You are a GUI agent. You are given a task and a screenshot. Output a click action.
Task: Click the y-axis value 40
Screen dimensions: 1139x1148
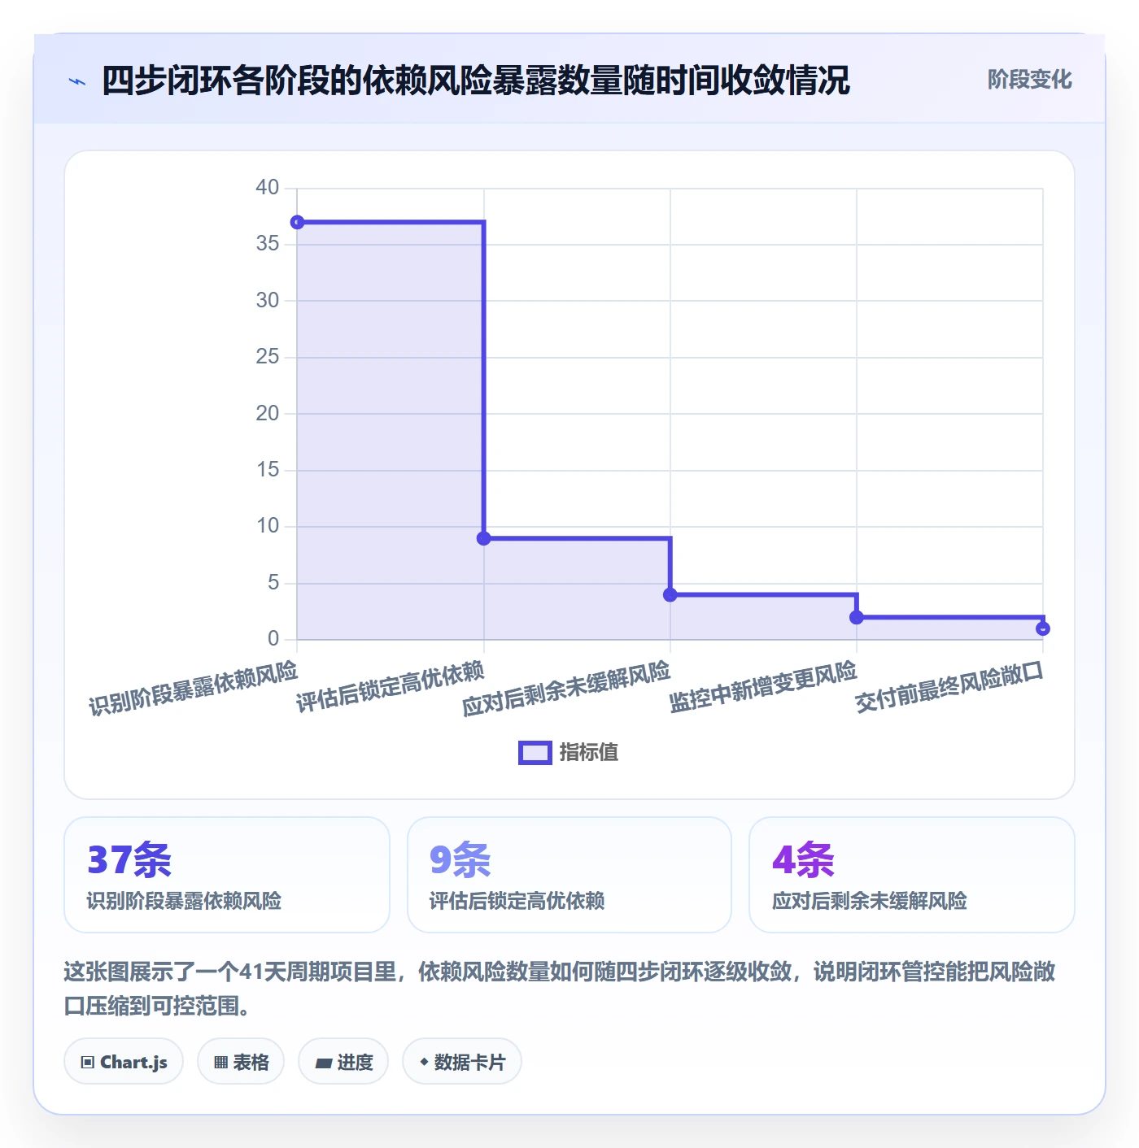coord(267,188)
